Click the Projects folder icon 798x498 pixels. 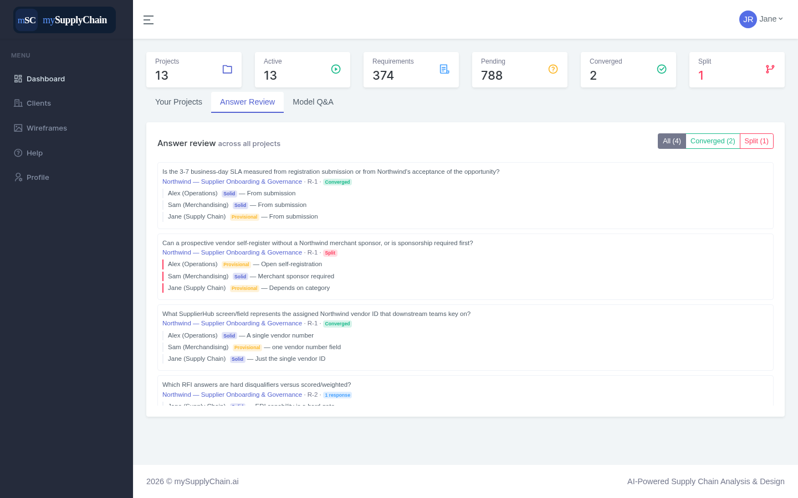(227, 69)
